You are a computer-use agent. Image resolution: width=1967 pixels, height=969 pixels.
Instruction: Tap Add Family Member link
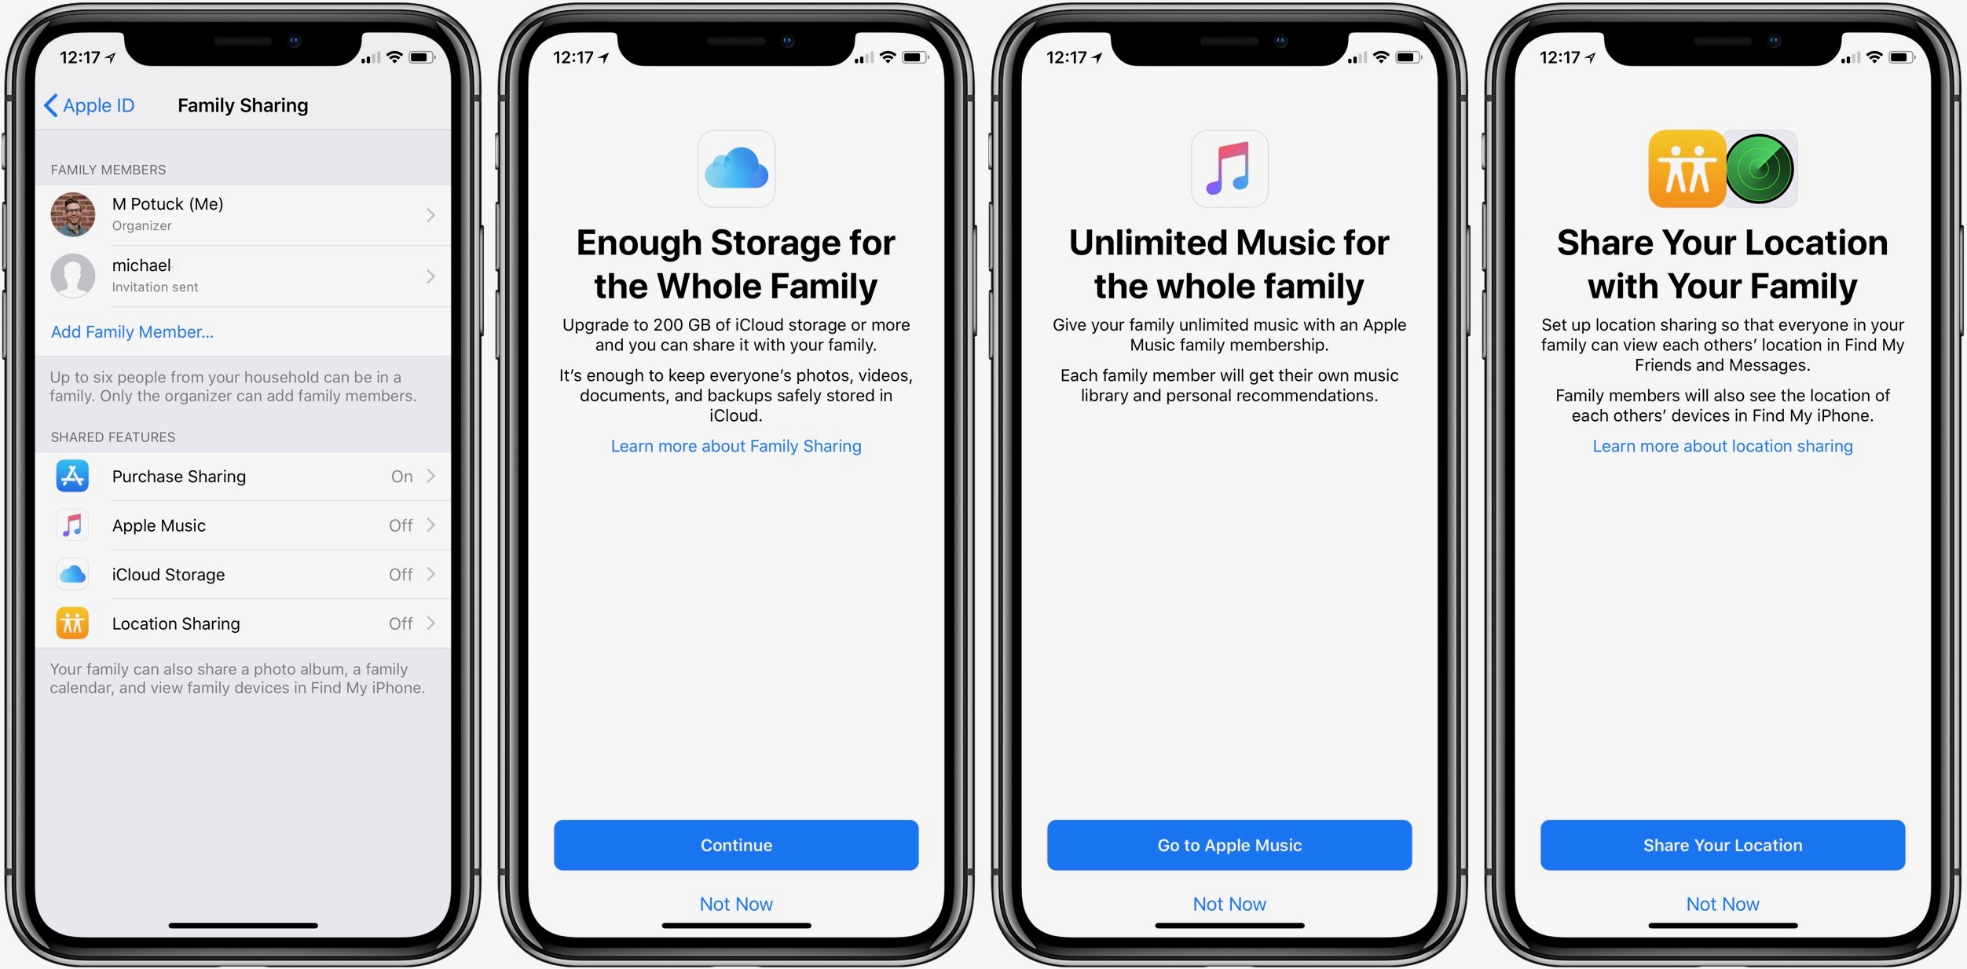pyautogui.click(x=135, y=334)
